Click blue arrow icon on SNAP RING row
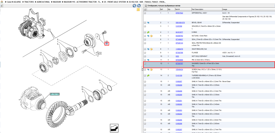The image size is (275, 133). click(148, 49)
